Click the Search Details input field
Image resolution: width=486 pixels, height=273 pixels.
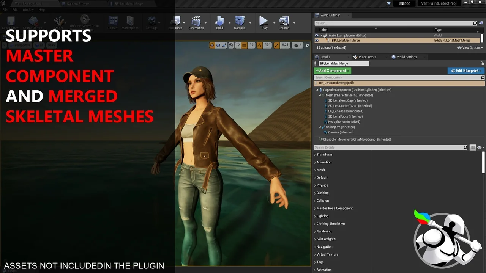(387, 147)
